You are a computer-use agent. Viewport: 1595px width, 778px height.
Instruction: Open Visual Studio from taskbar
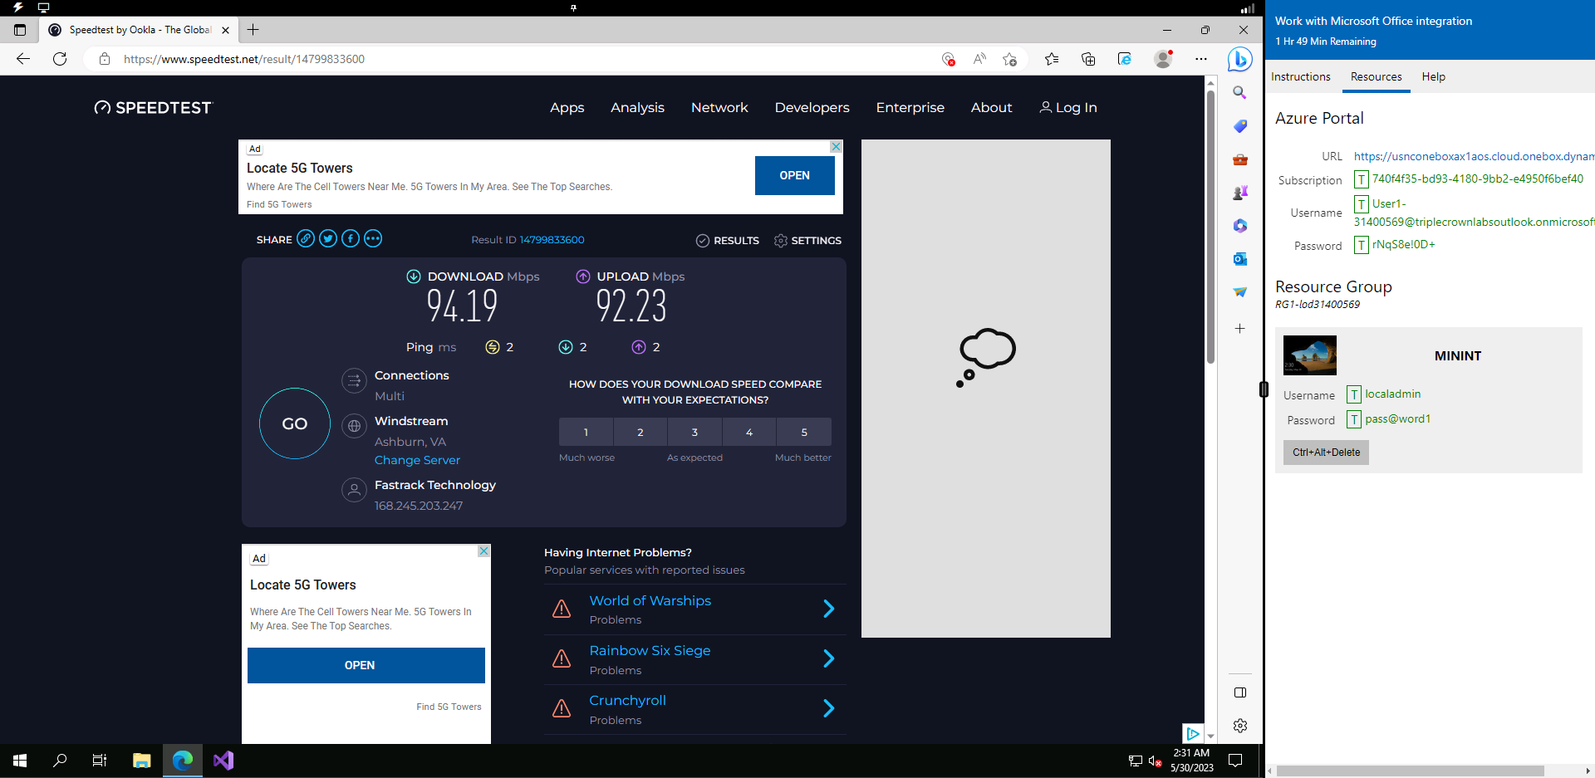[x=223, y=761]
